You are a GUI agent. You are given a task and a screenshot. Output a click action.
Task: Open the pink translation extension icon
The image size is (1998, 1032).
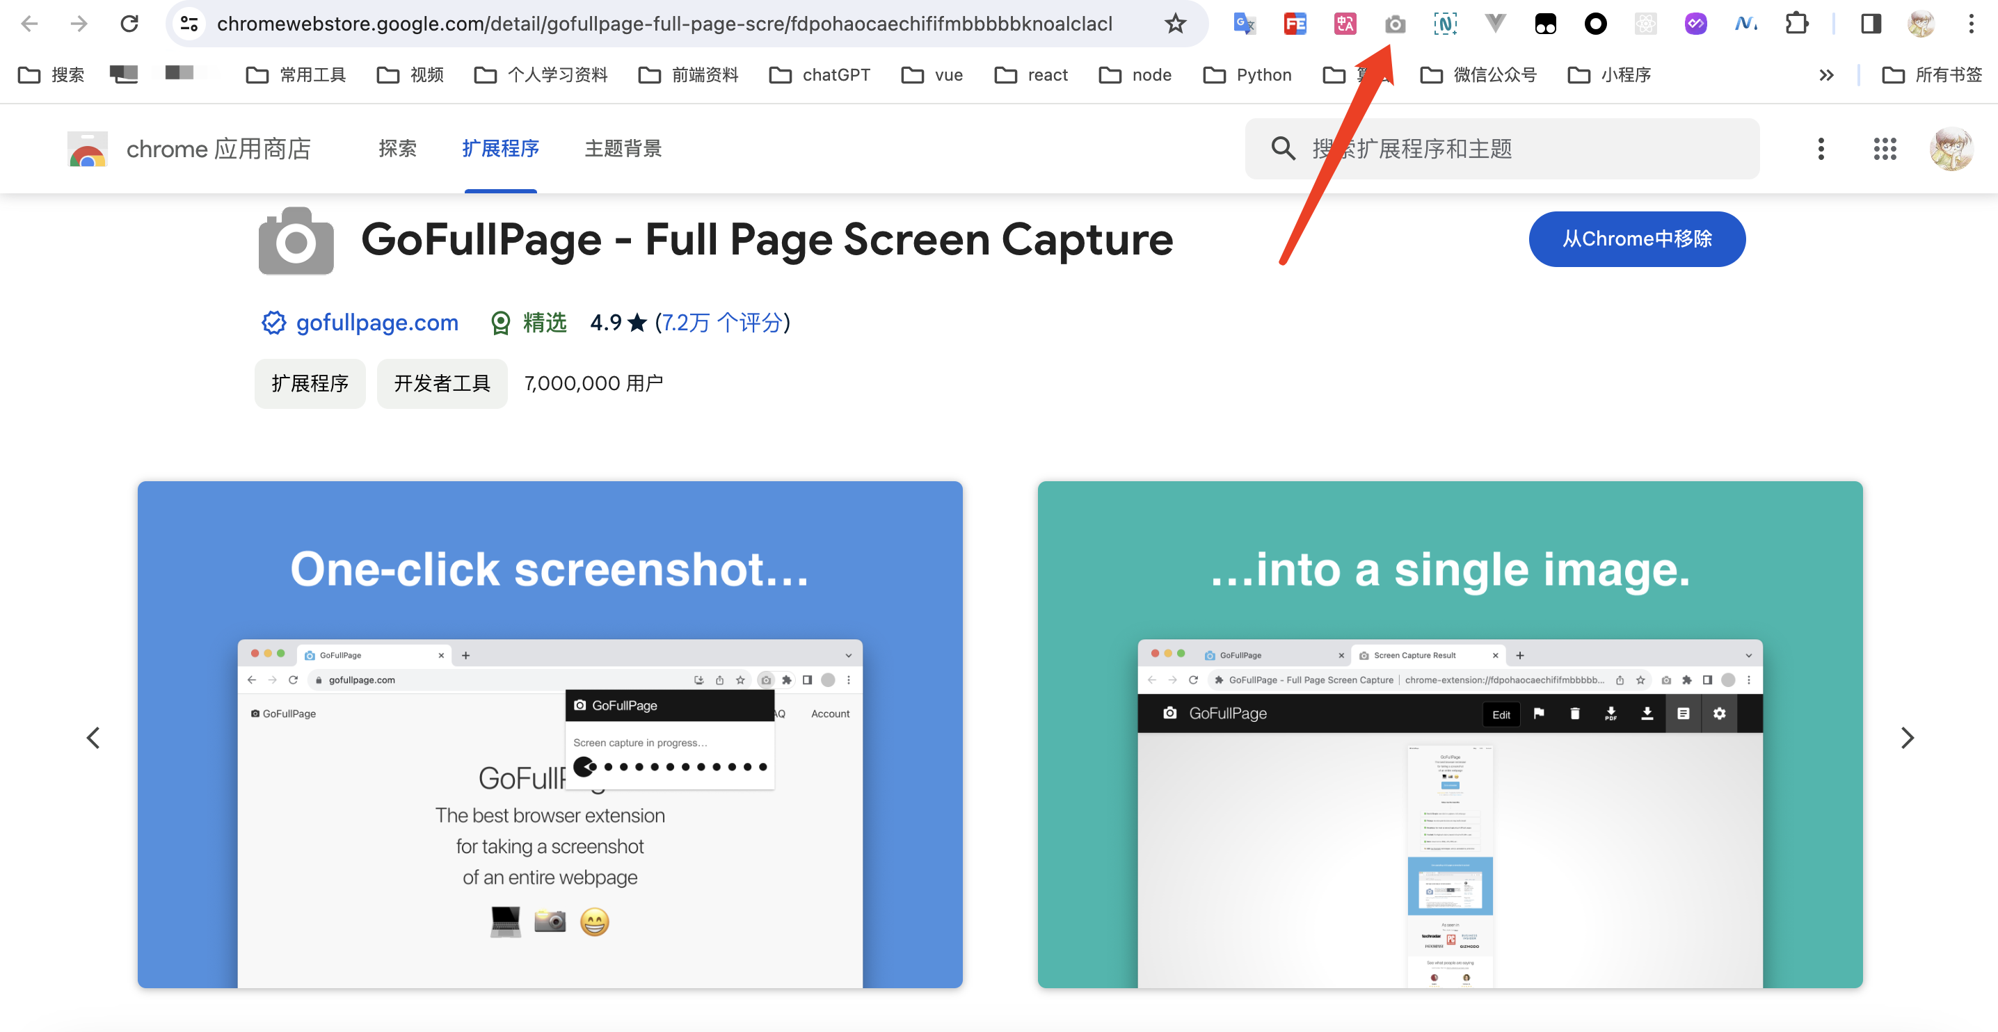tap(1345, 24)
